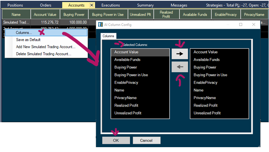Click the AI Column Config title icon
This screenshot has height=152, width=269.
(x=101, y=25)
